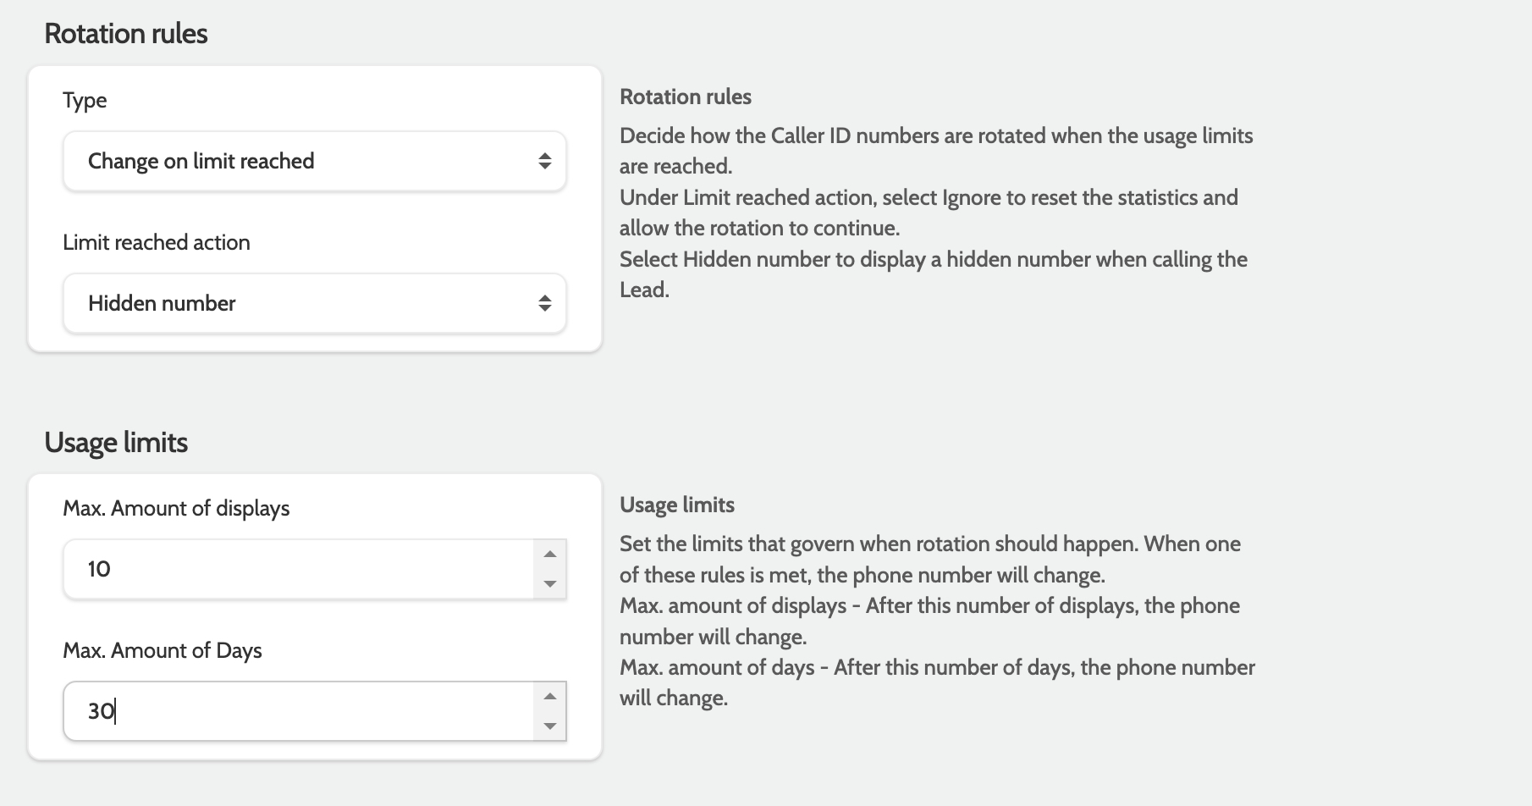Click the Usage limits section heading
This screenshot has height=806, width=1532.
point(116,443)
